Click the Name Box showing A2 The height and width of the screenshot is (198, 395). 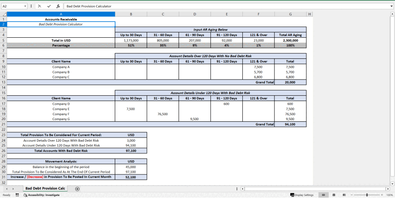12,6
